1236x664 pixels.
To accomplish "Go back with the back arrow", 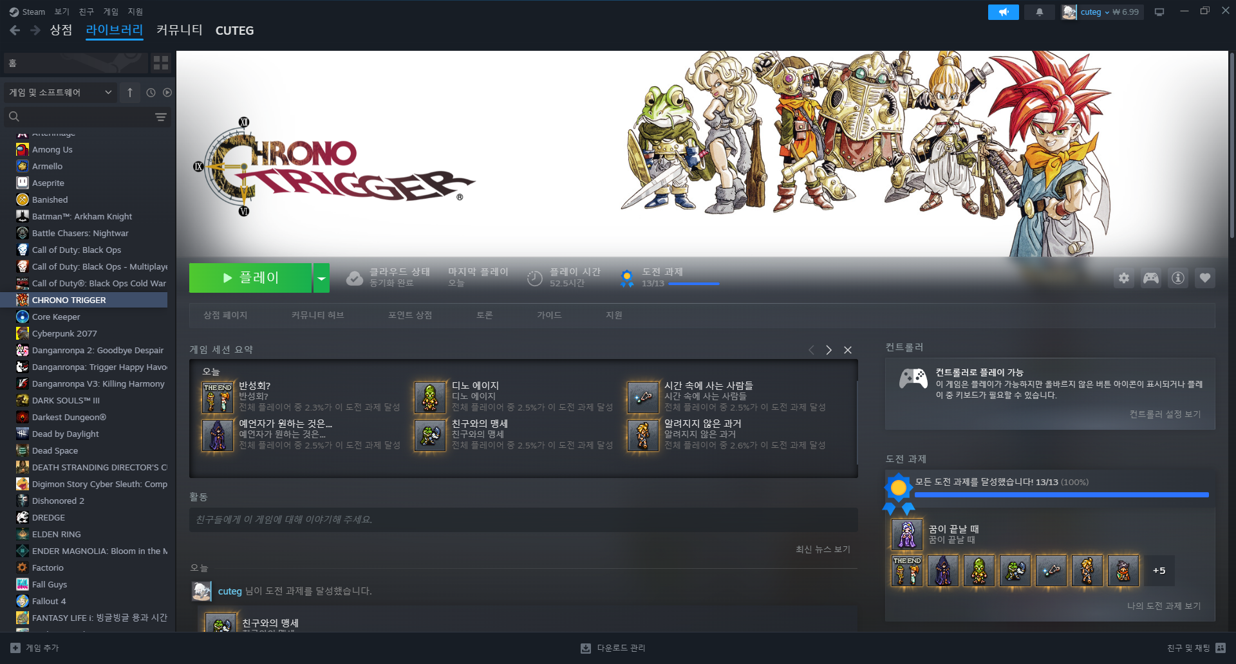I will point(15,30).
